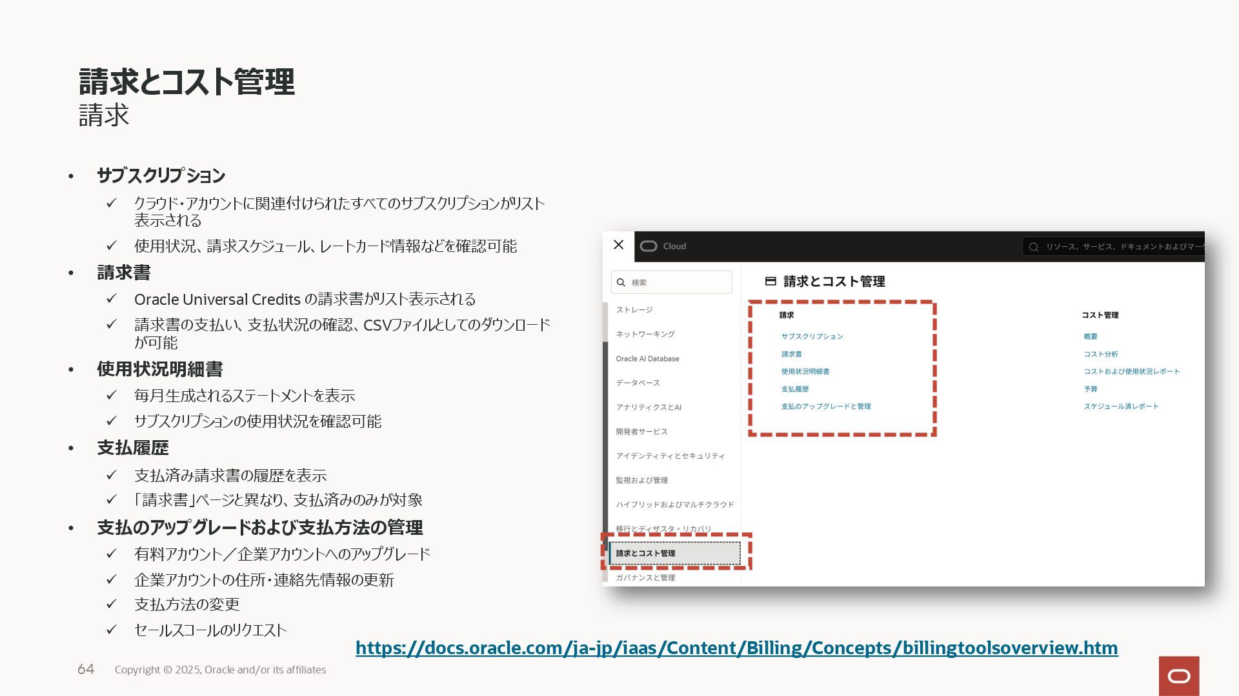Screen dimensions: 1239x696
Task: Open the 支払履歴 link
Action: click(x=794, y=389)
